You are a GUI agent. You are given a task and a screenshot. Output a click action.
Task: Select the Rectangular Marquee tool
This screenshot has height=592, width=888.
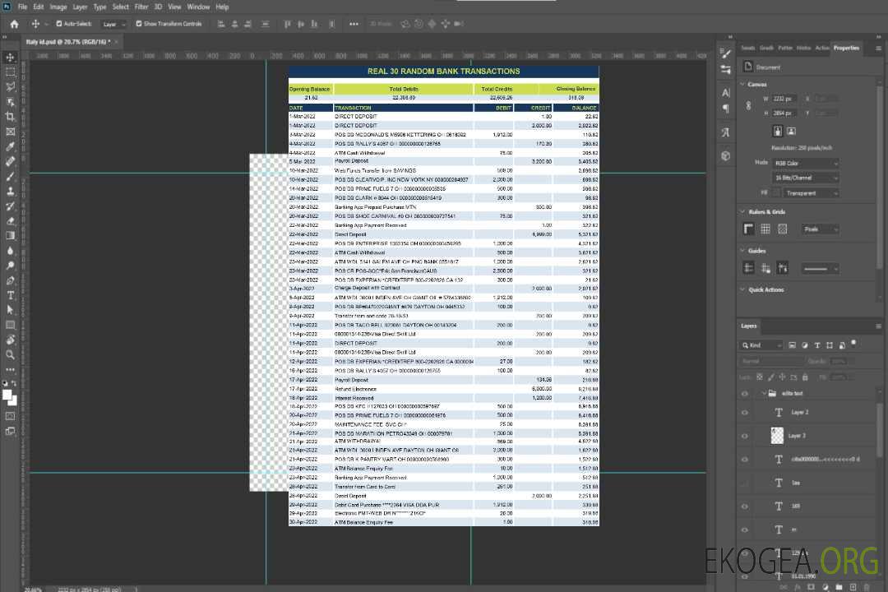point(10,72)
